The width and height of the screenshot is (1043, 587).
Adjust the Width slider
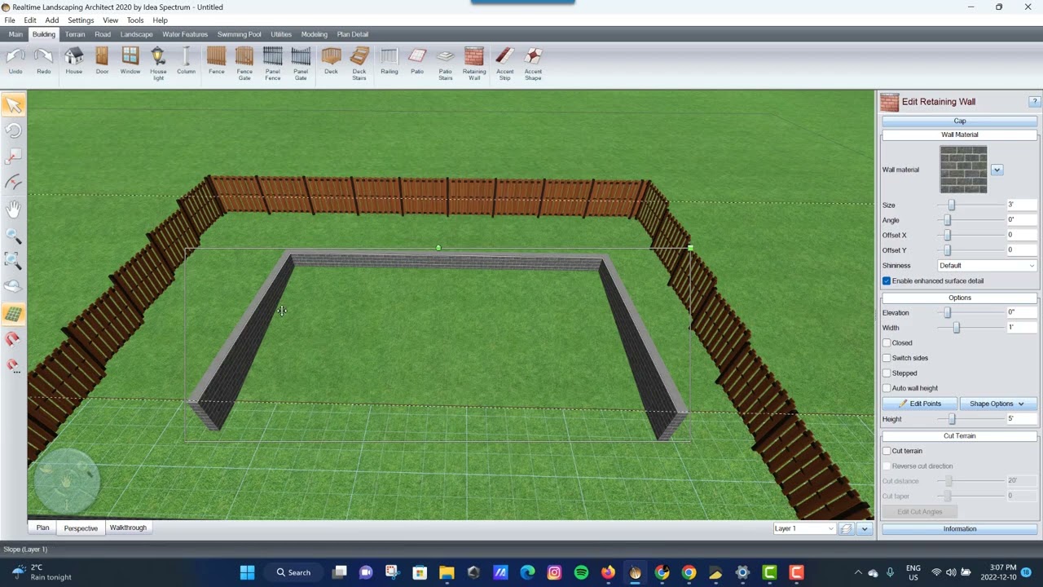pos(957,328)
